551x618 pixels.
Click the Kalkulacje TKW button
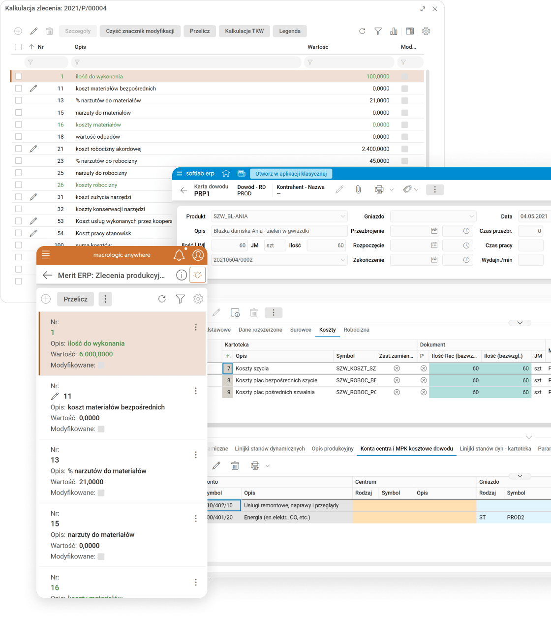point(245,31)
